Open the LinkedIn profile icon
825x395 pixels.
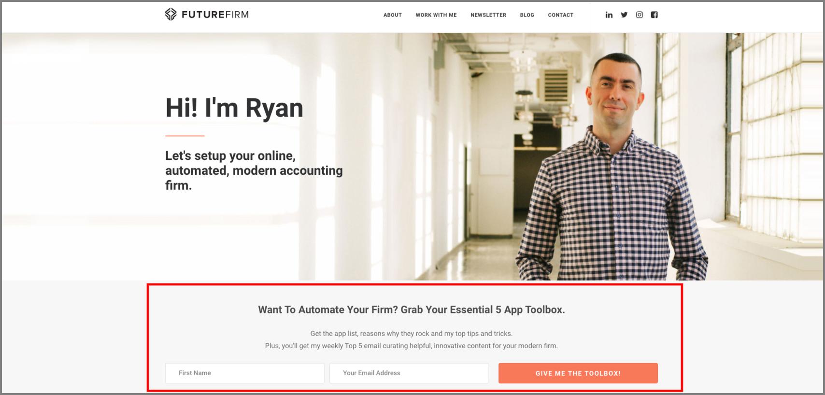click(x=609, y=15)
